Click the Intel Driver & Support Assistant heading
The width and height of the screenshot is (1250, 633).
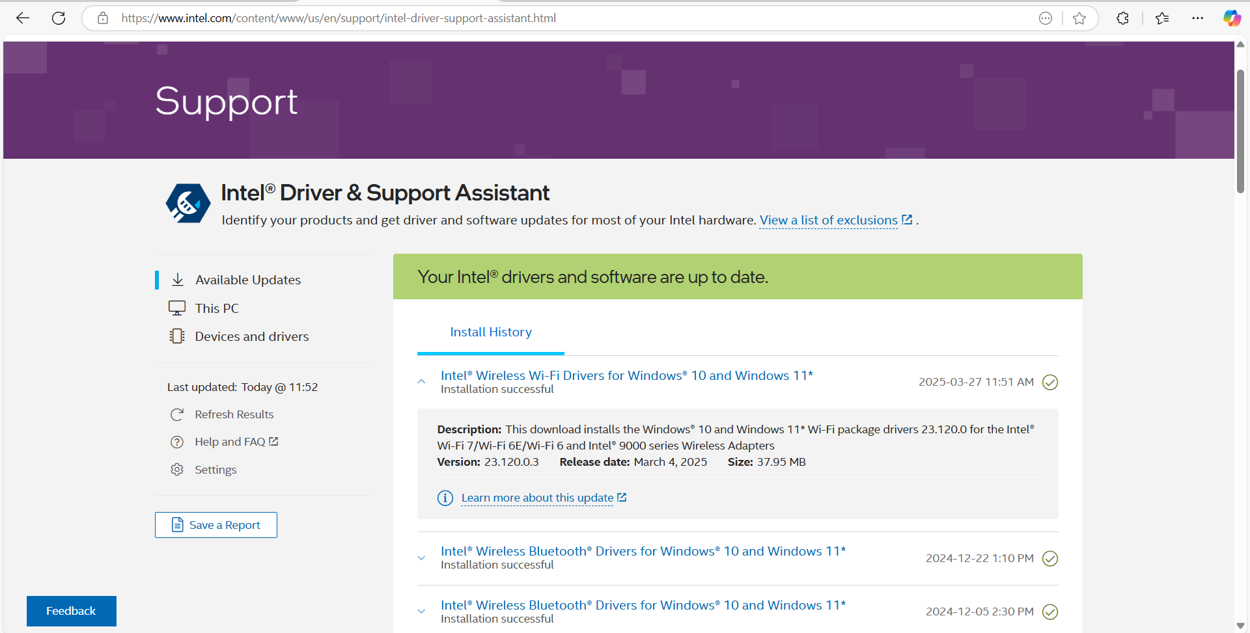pos(385,193)
